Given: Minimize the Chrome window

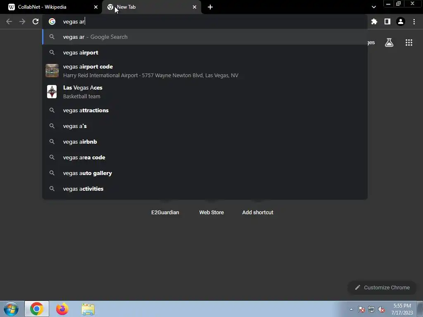Looking at the screenshot, I should coord(388,4).
